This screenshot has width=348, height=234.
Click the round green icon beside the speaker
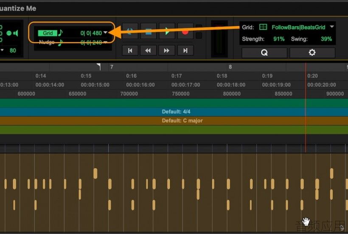(x=9, y=33)
